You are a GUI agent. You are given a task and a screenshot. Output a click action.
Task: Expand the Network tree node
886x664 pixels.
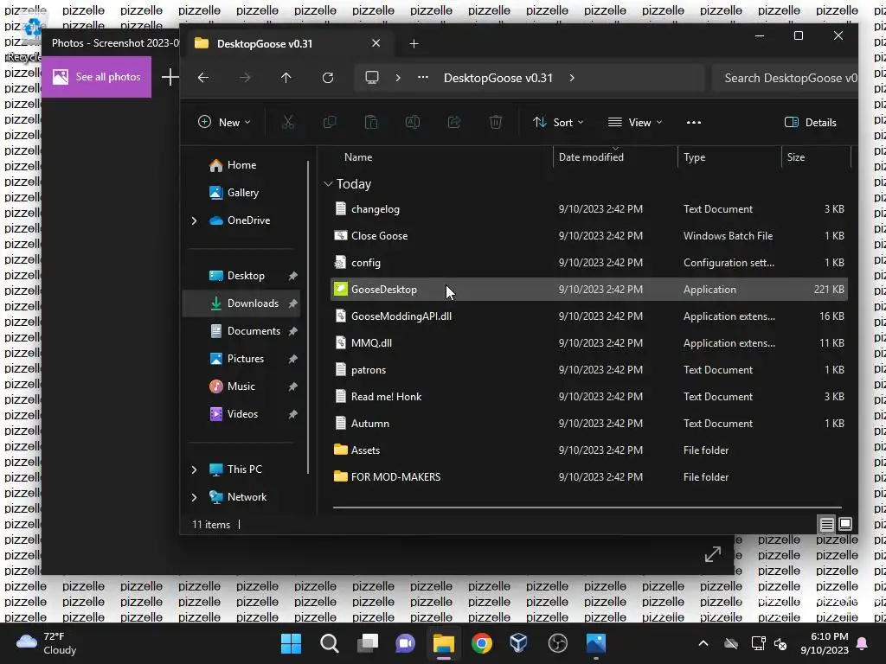(194, 497)
